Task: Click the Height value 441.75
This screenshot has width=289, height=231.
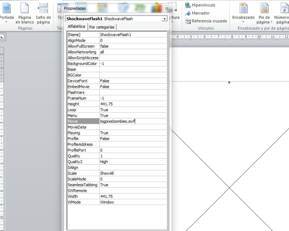Action: (x=133, y=104)
